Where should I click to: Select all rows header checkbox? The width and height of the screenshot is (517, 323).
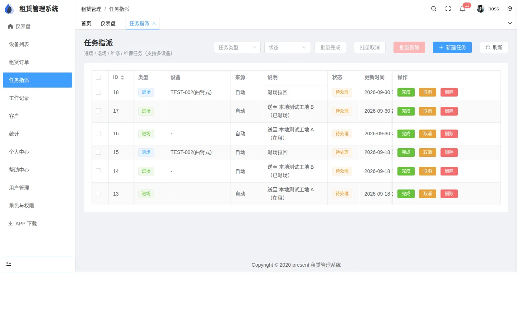tap(98, 77)
